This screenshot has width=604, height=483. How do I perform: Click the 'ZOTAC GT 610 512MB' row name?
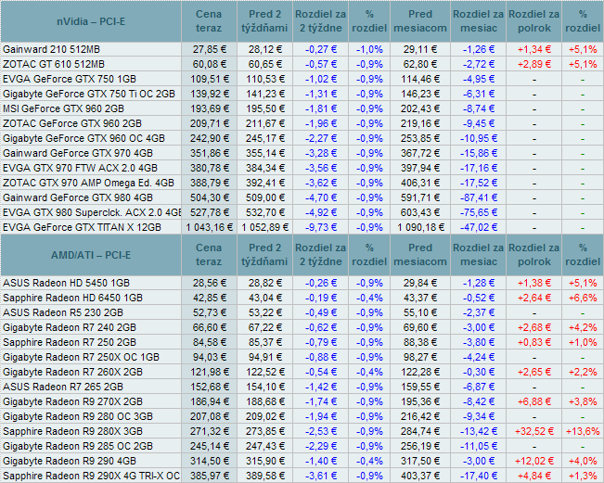[54, 64]
